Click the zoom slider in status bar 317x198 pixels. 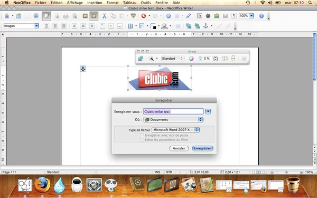[286, 172]
